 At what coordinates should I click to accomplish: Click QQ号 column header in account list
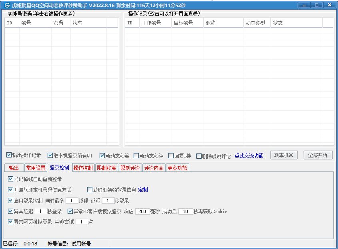35,23
